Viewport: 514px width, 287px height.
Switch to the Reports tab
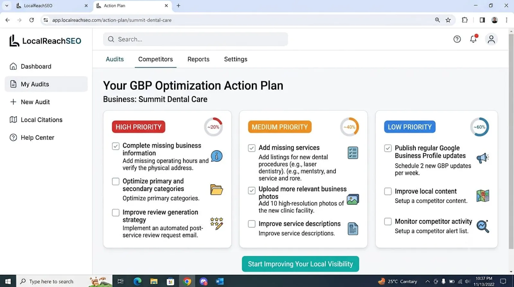(199, 59)
